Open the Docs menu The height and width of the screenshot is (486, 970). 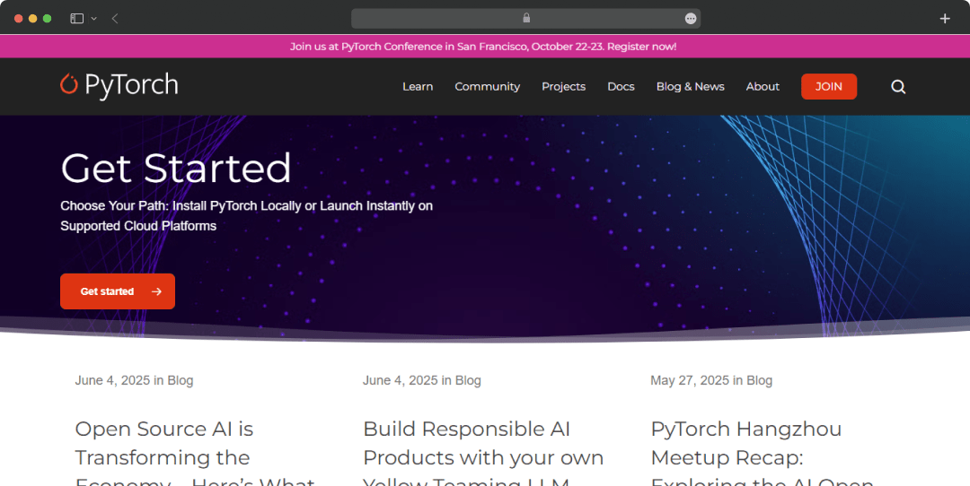622,86
